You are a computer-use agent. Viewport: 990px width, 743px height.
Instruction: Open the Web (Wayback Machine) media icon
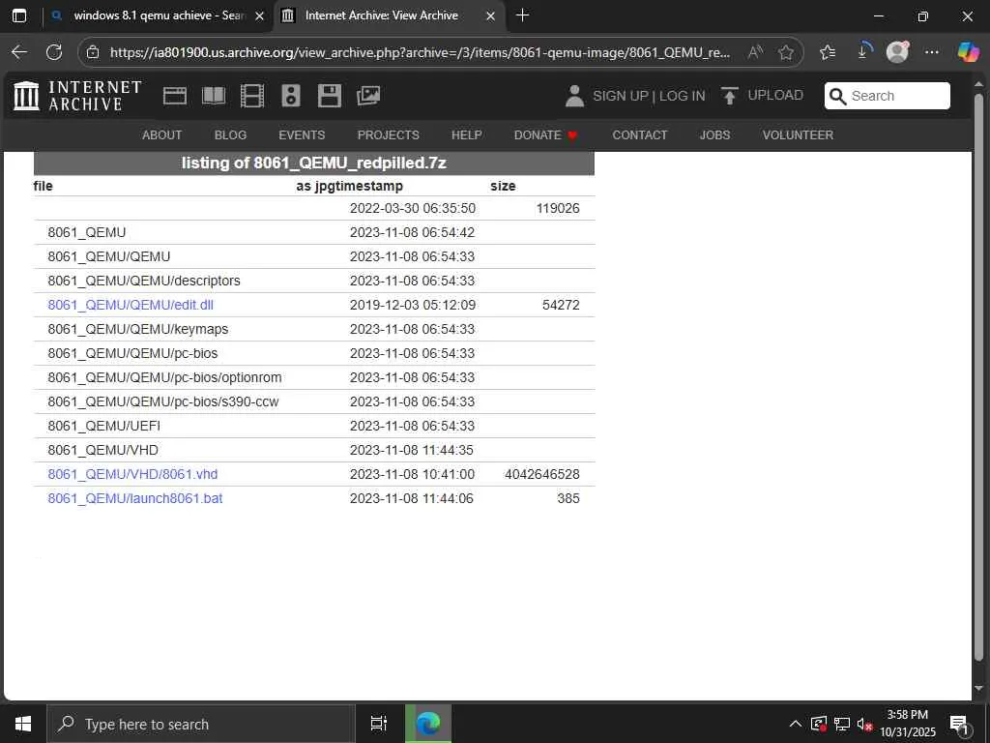(x=175, y=96)
